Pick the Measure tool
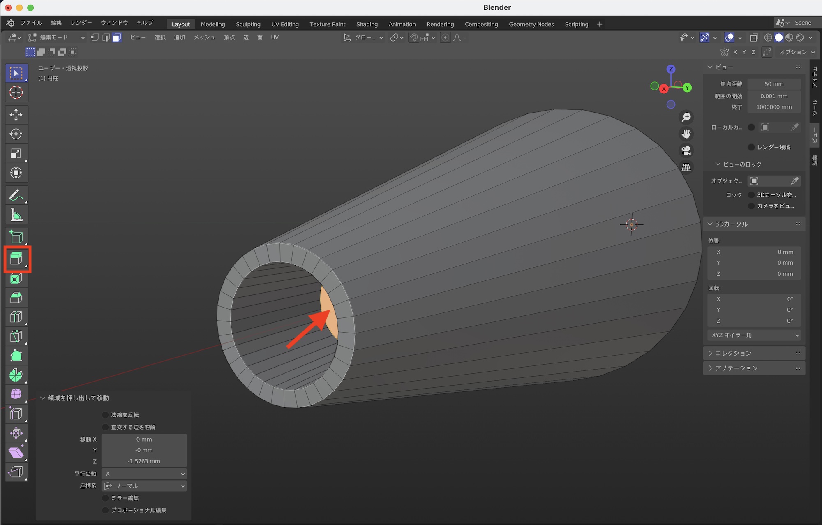Screen dimensions: 822x525 [16, 215]
